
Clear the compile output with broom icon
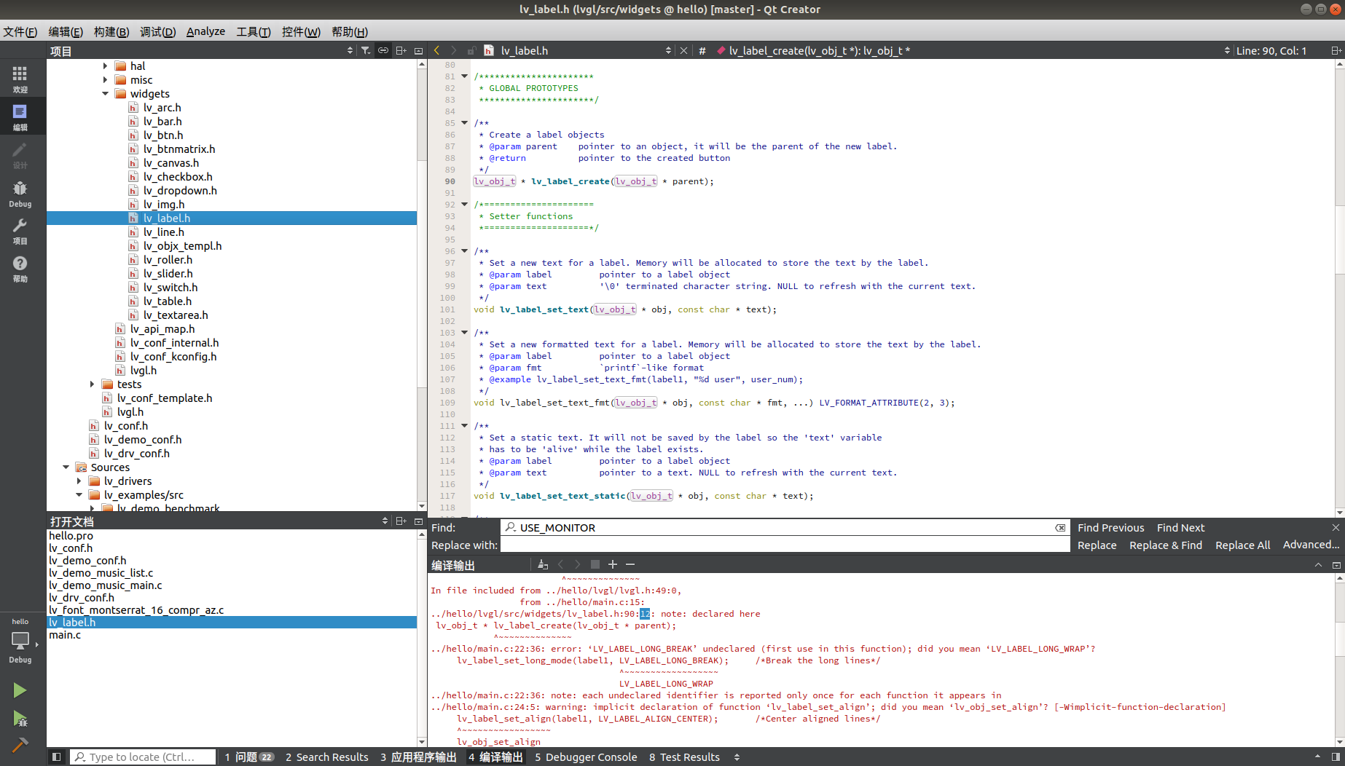click(x=542, y=564)
